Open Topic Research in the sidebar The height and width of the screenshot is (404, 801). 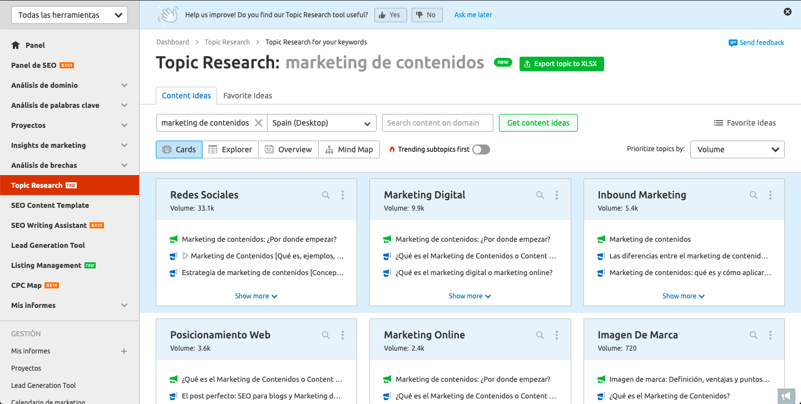coord(70,185)
